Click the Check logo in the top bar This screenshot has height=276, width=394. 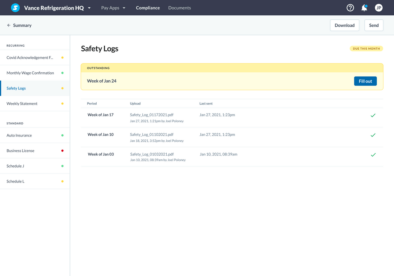point(15,7)
